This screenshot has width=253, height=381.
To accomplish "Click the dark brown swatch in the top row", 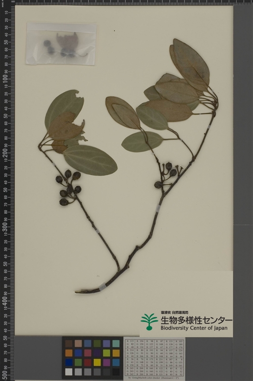I will point(69,343).
